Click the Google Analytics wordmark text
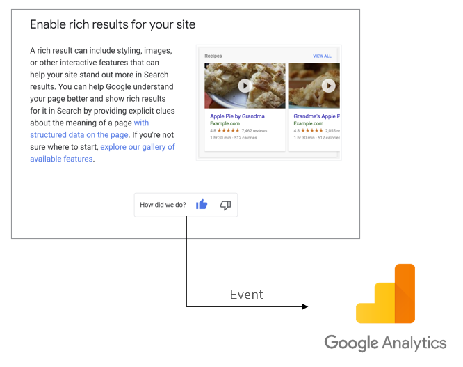The image size is (463, 367). tap(385, 343)
